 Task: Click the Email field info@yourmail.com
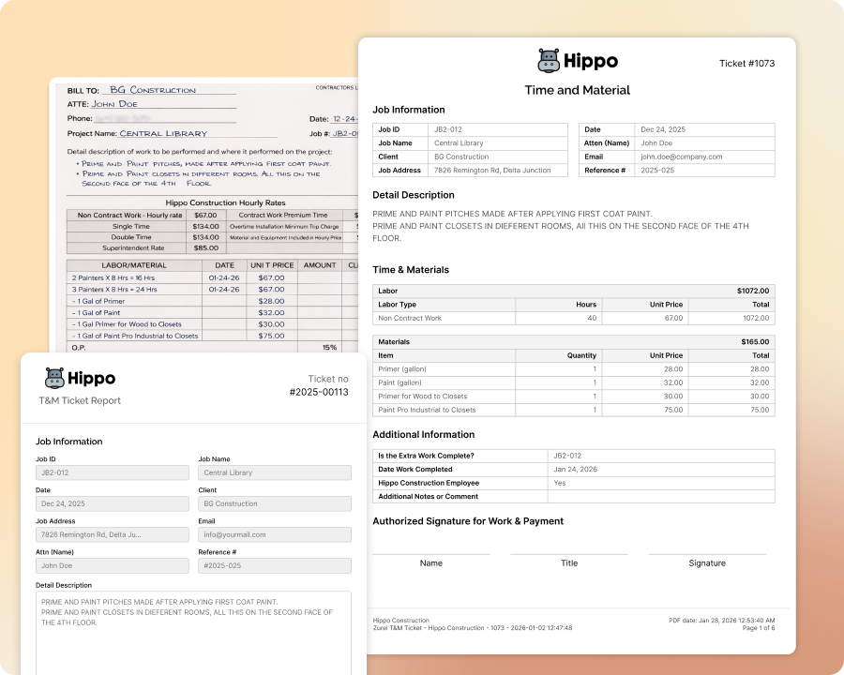coord(275,534)
